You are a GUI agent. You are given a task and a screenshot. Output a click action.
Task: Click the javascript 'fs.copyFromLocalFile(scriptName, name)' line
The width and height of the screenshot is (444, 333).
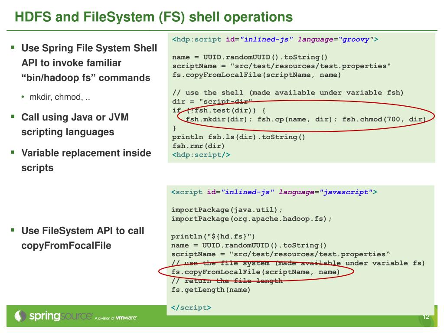pos(255,272)
